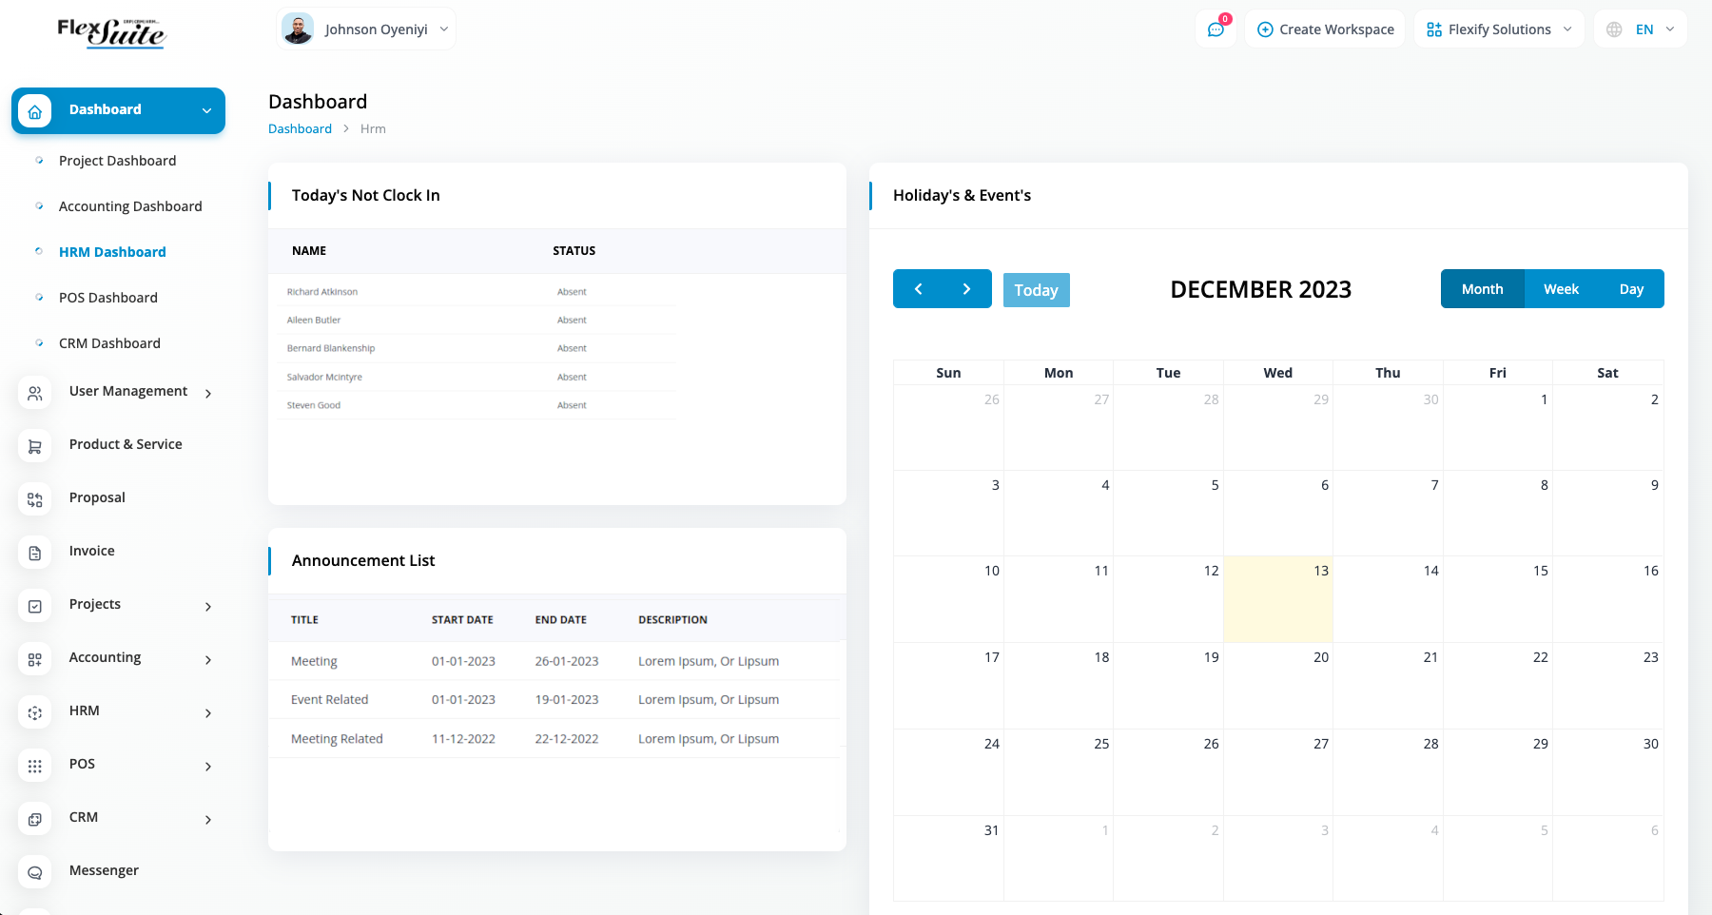Image resolution: width=1712 pixels, height=915 pixels.
Task: Expand the POS submenu arrow
Action: pyautogui.click(x=208, y=766)
